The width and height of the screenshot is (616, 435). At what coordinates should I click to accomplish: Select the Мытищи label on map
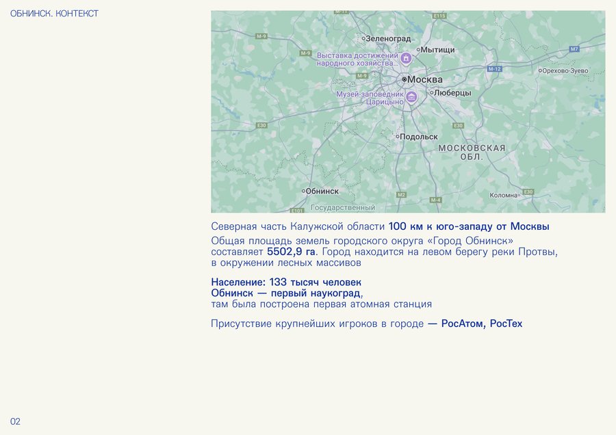point(437,50)
